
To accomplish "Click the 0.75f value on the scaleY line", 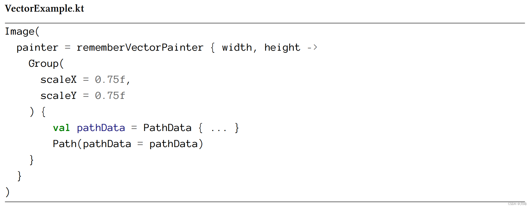I will (110, 96).
